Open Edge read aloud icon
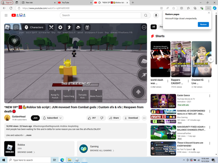This screenshot has height=163, width=218. point(167,8)
